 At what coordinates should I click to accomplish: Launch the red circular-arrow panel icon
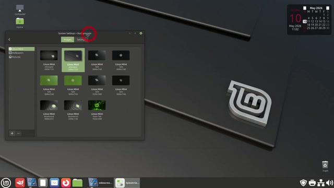66,183
